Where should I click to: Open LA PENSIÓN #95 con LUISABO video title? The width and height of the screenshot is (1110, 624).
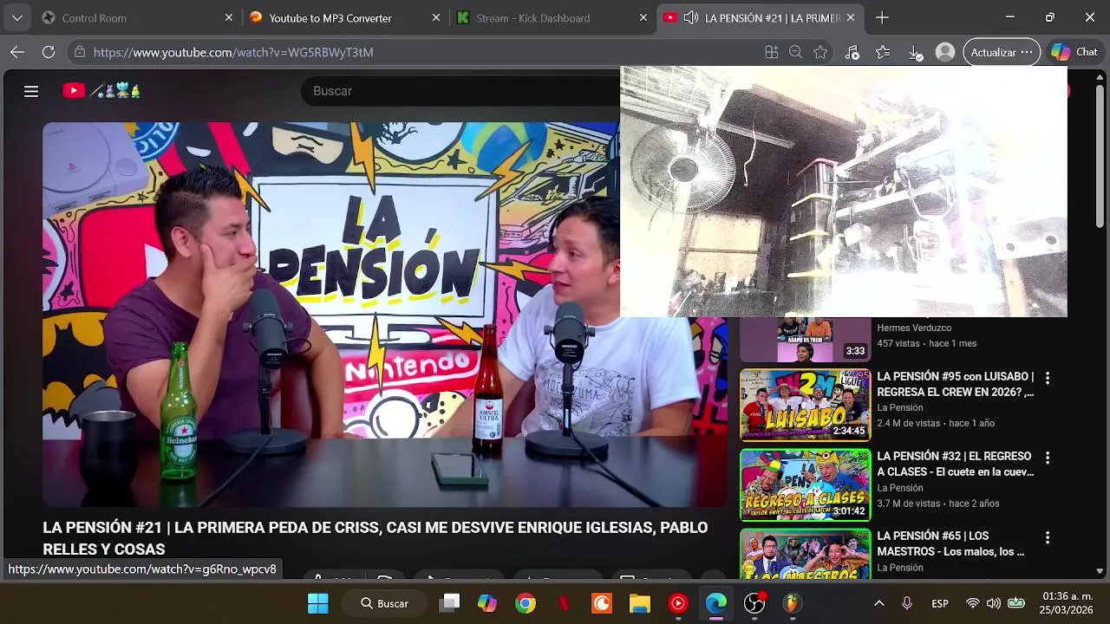click(x=955, y=384)
